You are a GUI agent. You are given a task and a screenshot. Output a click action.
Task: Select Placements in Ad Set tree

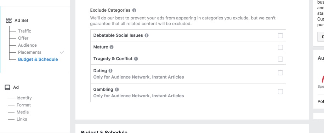(29, 52)
